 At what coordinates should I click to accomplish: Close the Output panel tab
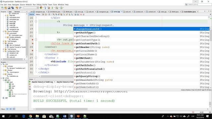(34, 79)
